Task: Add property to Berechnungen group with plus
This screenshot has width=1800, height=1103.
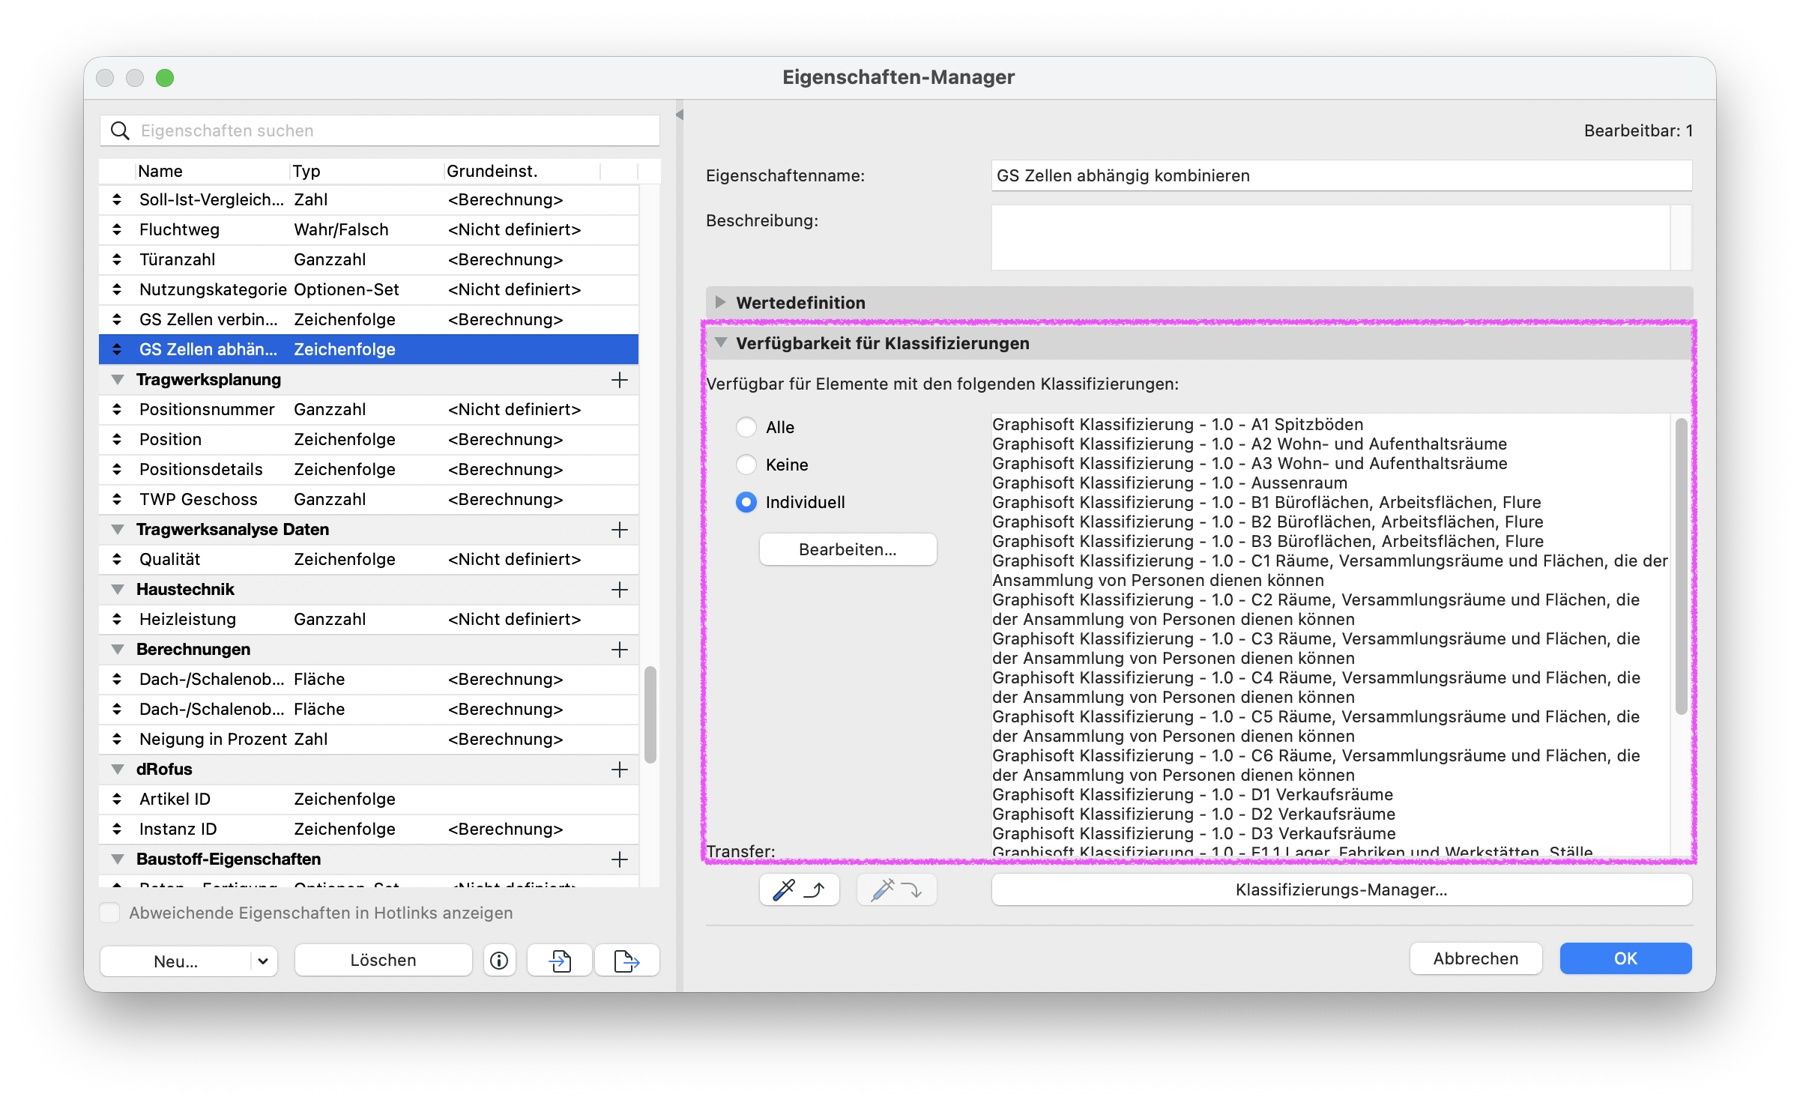Action: (x=619, y=650)
